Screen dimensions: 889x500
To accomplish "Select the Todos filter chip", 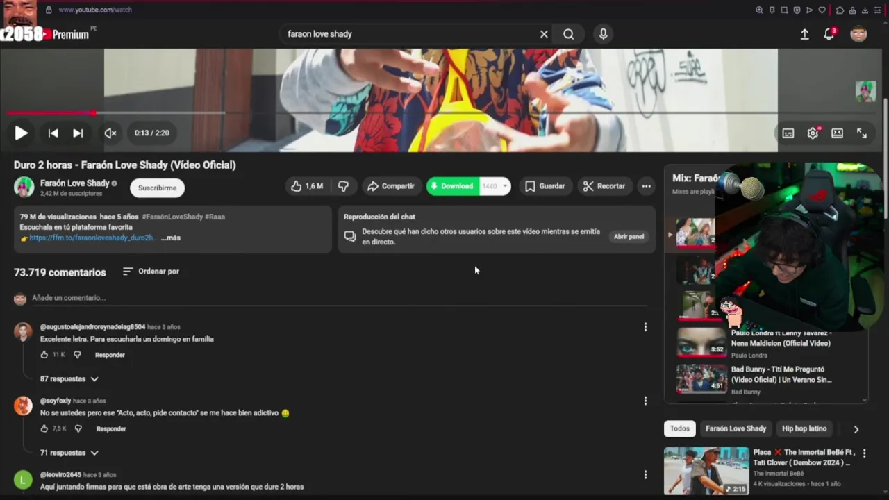I will point(680,428).
